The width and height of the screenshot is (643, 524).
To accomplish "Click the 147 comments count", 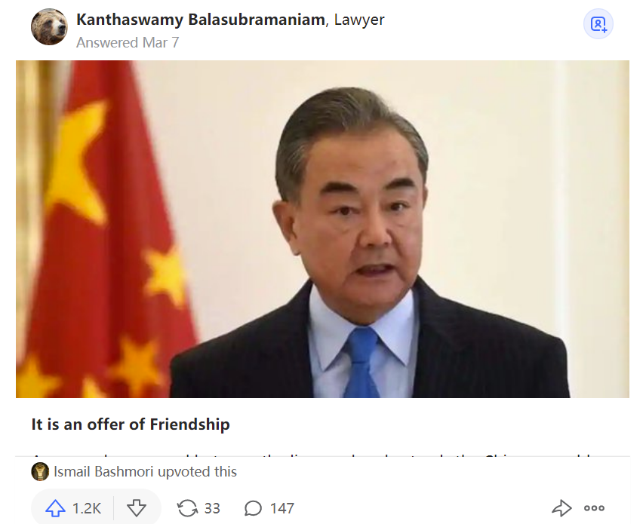I will pyautogui.click(x=282, y=508).
